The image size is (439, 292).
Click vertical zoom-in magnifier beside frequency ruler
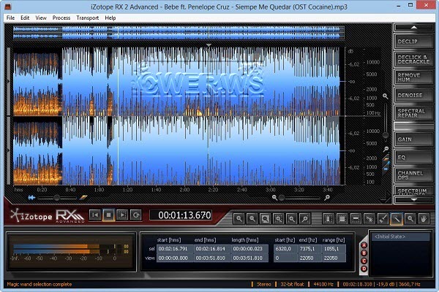[386, 96]
